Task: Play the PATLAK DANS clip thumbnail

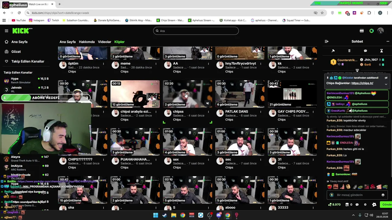Action: [240, 94]
